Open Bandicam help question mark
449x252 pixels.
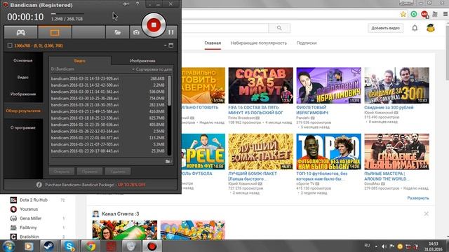coord(138,4)
